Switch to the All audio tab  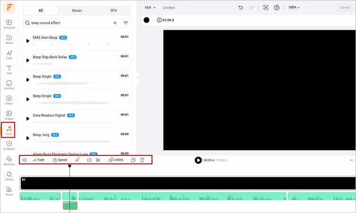tap(41, 10)
